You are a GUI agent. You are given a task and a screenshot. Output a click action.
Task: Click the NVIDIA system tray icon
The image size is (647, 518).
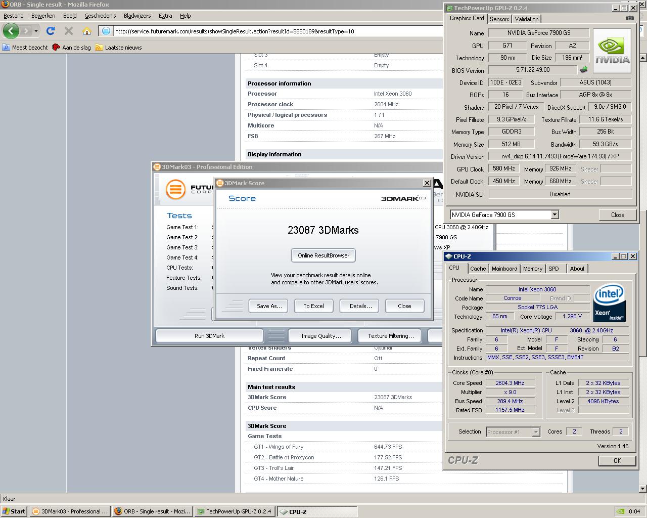click(621, 511)
